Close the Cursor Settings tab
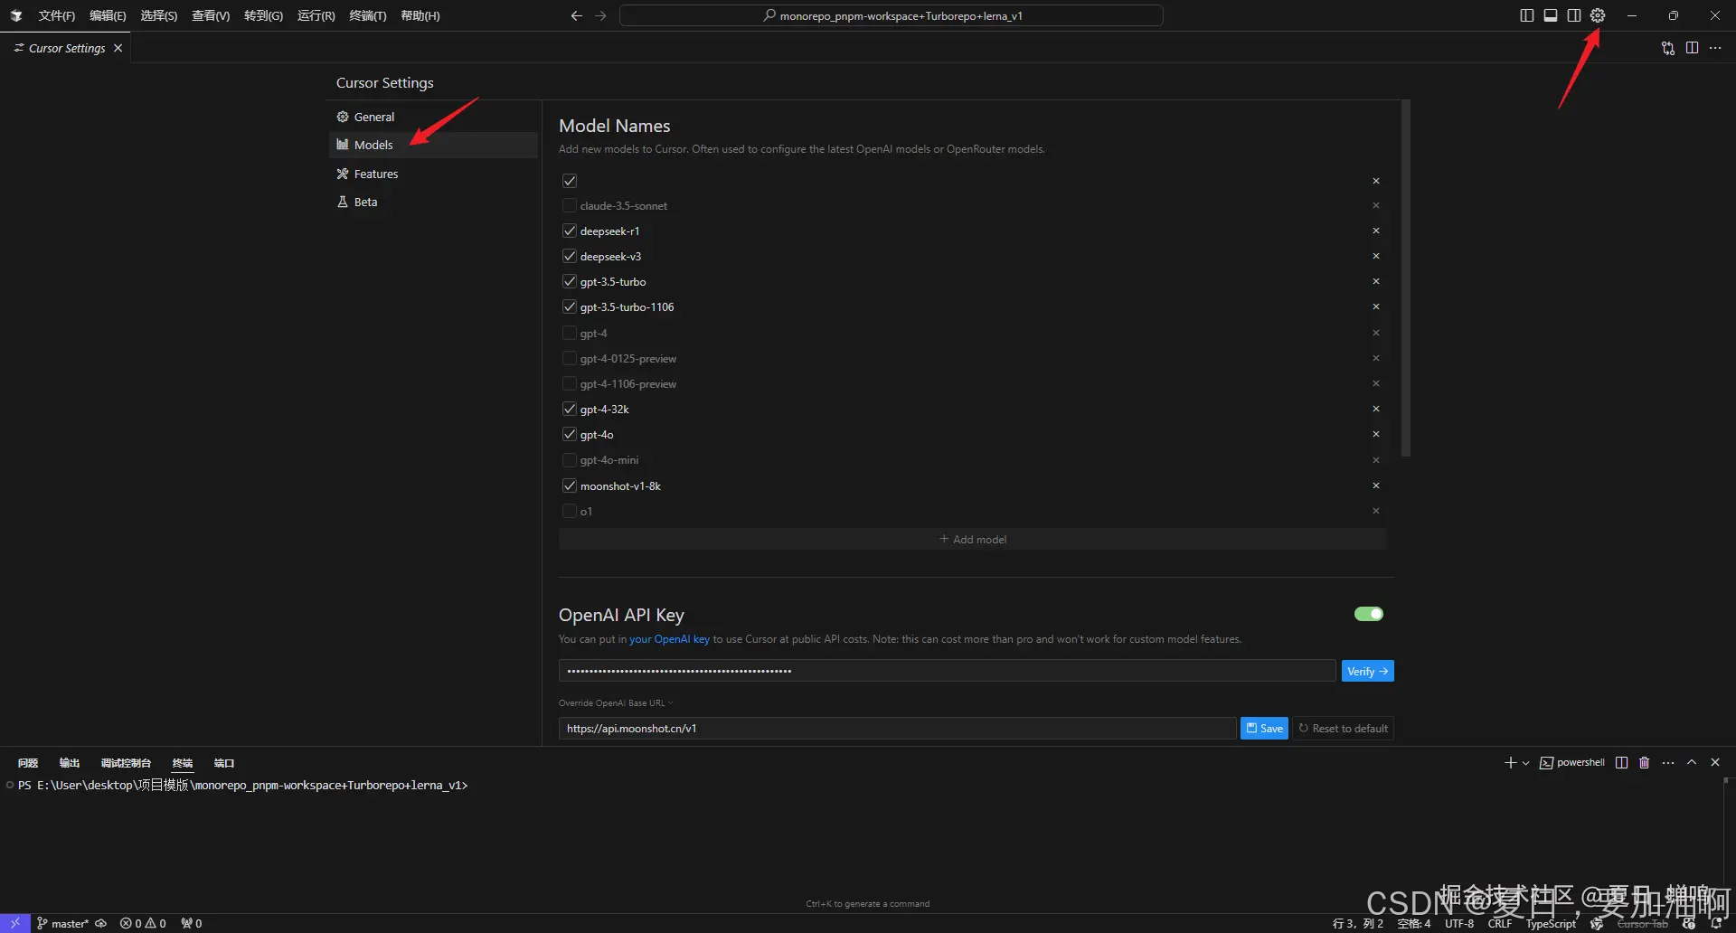1736x933 pixels. coord(118,48)
